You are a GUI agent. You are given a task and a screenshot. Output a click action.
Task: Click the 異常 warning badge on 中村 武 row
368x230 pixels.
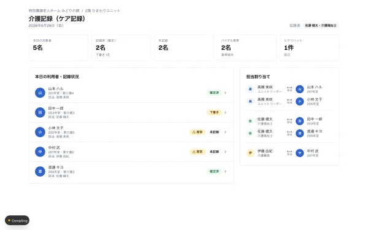click(197, 152)
